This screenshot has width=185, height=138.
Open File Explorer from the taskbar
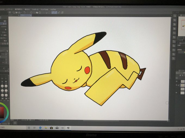(46, 128)
